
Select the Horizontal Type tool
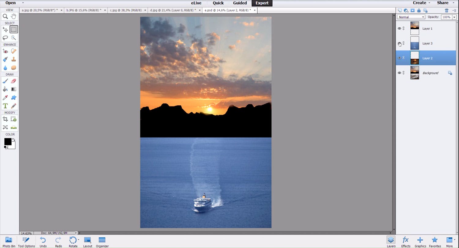5,106
